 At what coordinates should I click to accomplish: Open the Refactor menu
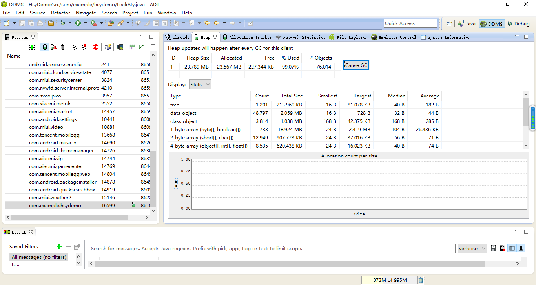coord(60,13)
